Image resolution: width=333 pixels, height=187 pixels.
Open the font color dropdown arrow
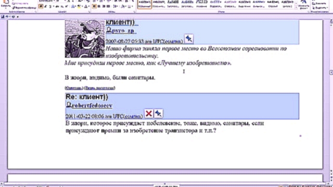(x=88, y=7)
